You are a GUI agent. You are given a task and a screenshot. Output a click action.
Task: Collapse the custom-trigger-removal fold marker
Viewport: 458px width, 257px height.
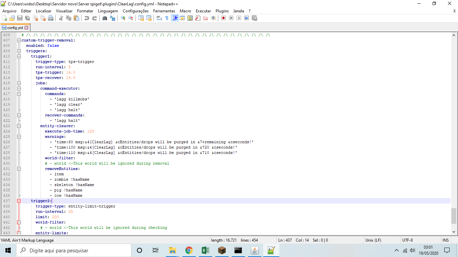(x=19, y=40)
